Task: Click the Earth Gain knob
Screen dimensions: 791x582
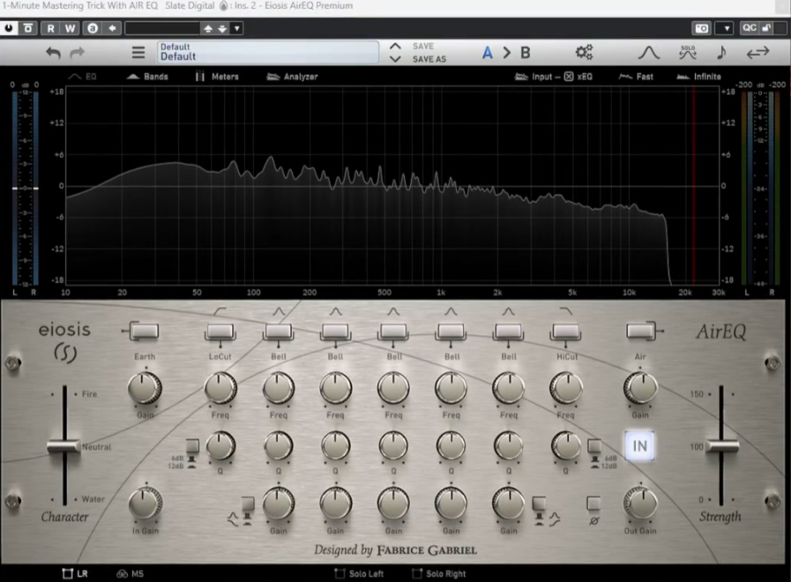Action: pyautogui.click(x=145, y=388)
